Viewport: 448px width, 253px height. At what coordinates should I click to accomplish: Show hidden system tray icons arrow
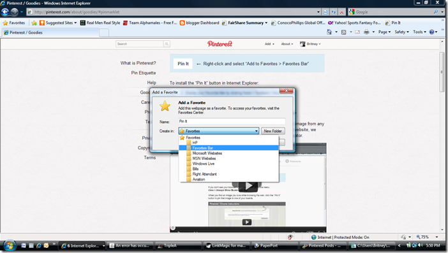point(399,245)
